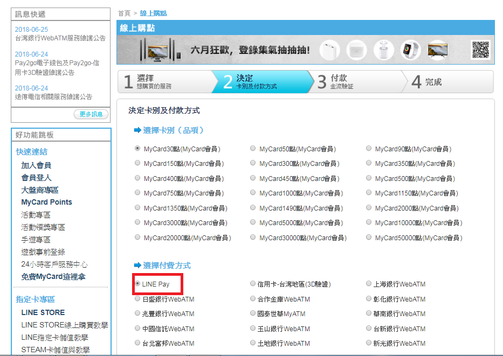The image size is (503, 356).
Task: Open news 台灣銀行WebATM服務維護公告
Action: click(x=60, y=38)
